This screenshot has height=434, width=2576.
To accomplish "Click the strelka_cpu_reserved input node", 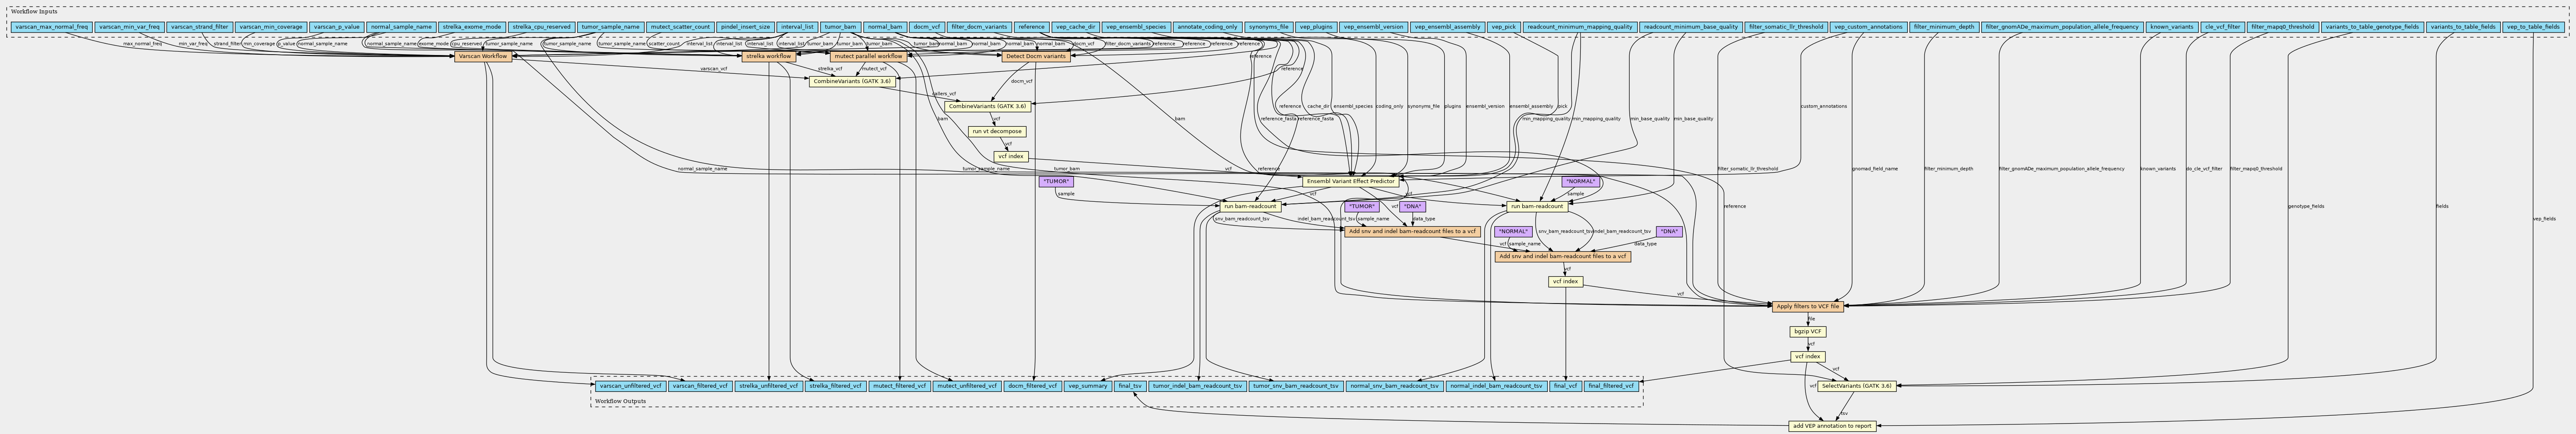I will coord(541,27).
